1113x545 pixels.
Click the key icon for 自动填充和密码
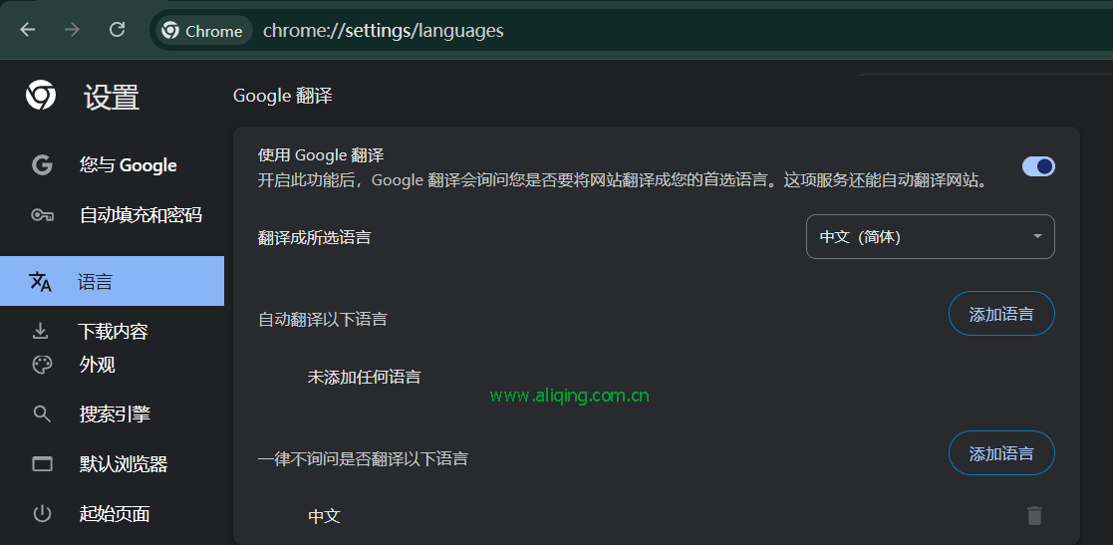[43, 215]
